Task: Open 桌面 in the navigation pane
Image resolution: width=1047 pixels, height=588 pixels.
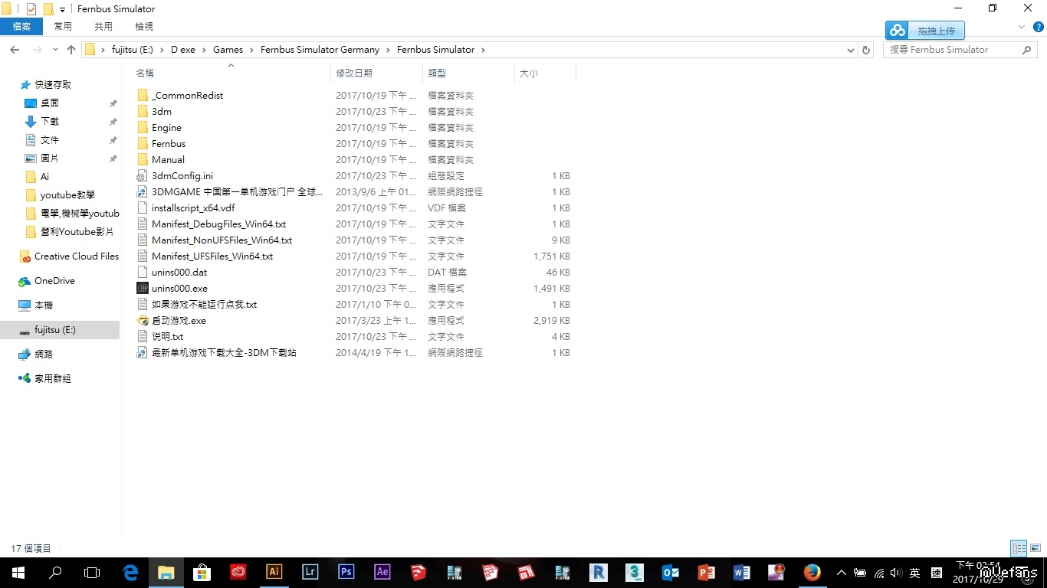Action: 50,103
